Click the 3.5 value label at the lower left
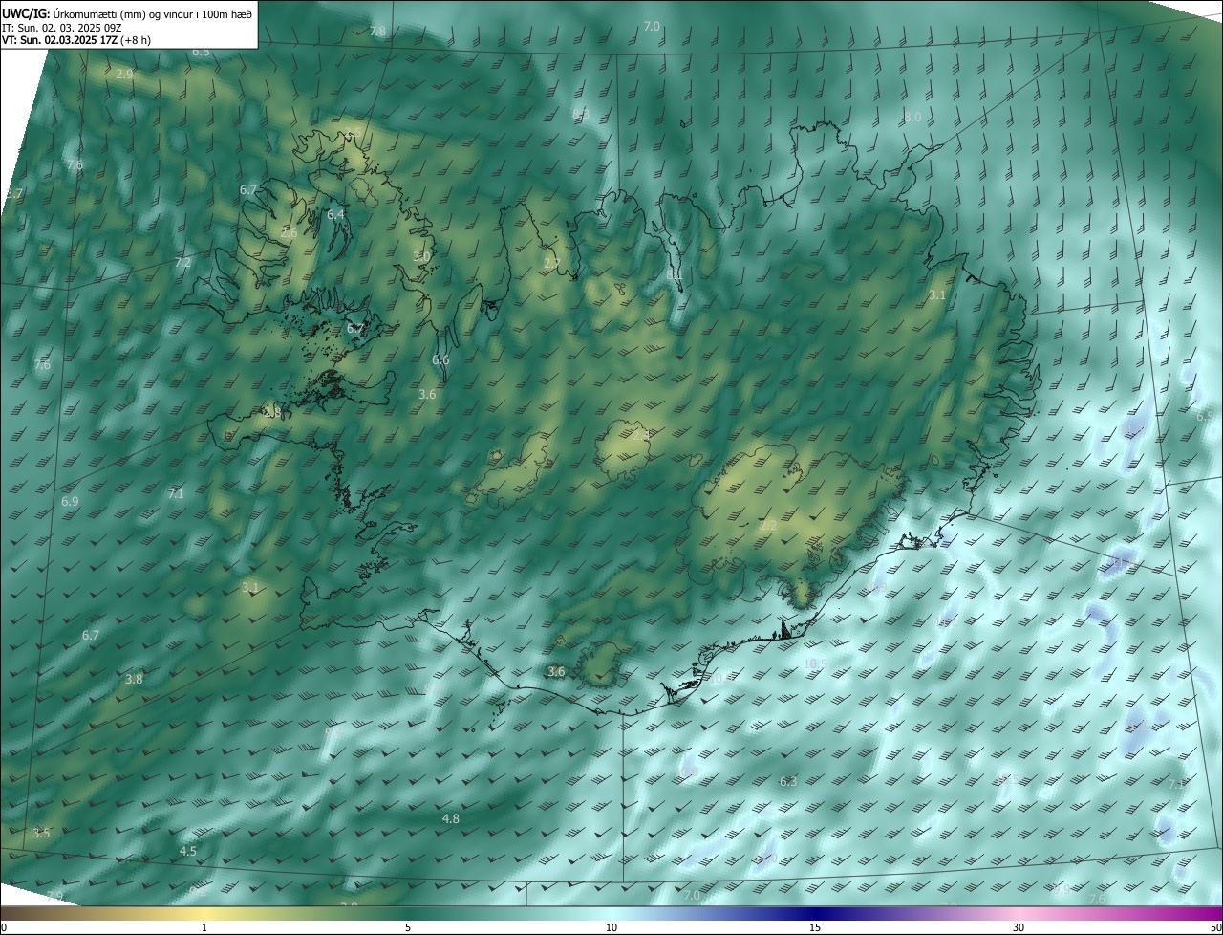1223x935 pixels. (41, 833)
